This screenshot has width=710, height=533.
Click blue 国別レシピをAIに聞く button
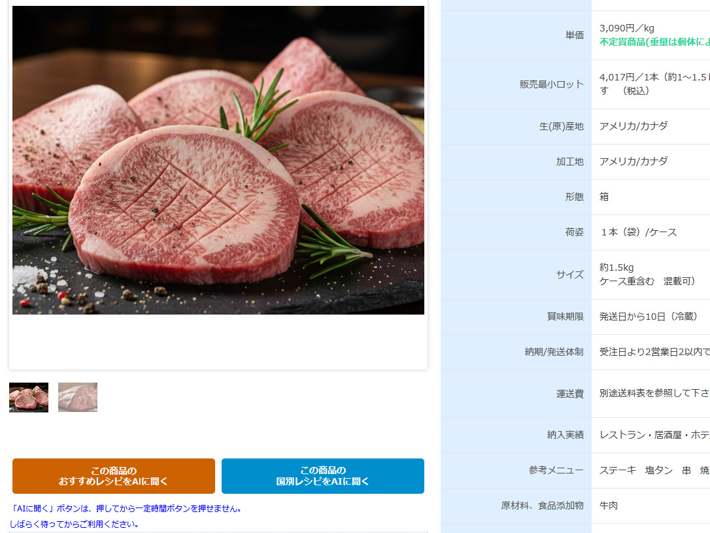click(x=323, y=476)
